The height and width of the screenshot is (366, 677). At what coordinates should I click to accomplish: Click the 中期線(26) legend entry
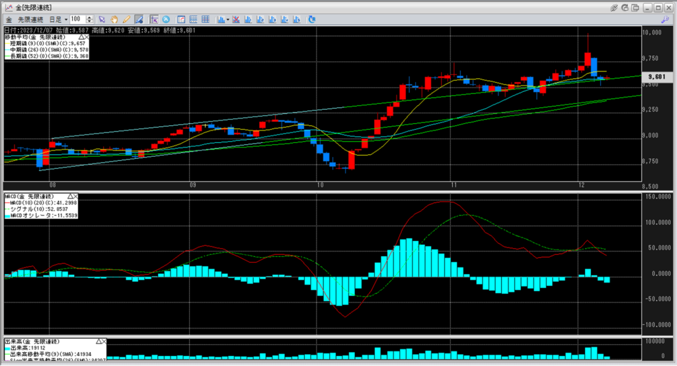[x=47, y=50]
